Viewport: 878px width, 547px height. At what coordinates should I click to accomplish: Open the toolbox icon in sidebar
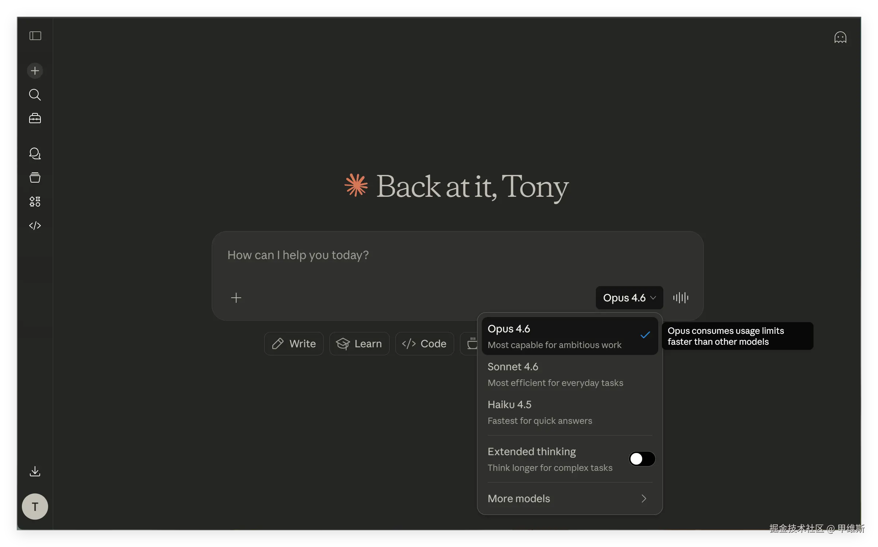[x=35, y=118]
